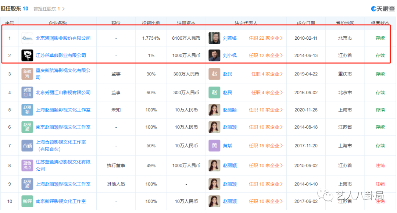Image resolution: width=397 pixels, height=213 pixels.
Task: Expand 任职 19 家企业 for 黄斌
Action: point(266,146)
